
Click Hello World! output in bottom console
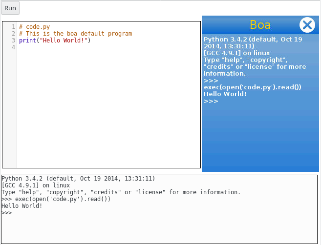pyautogui.click(x=22, y=206)
